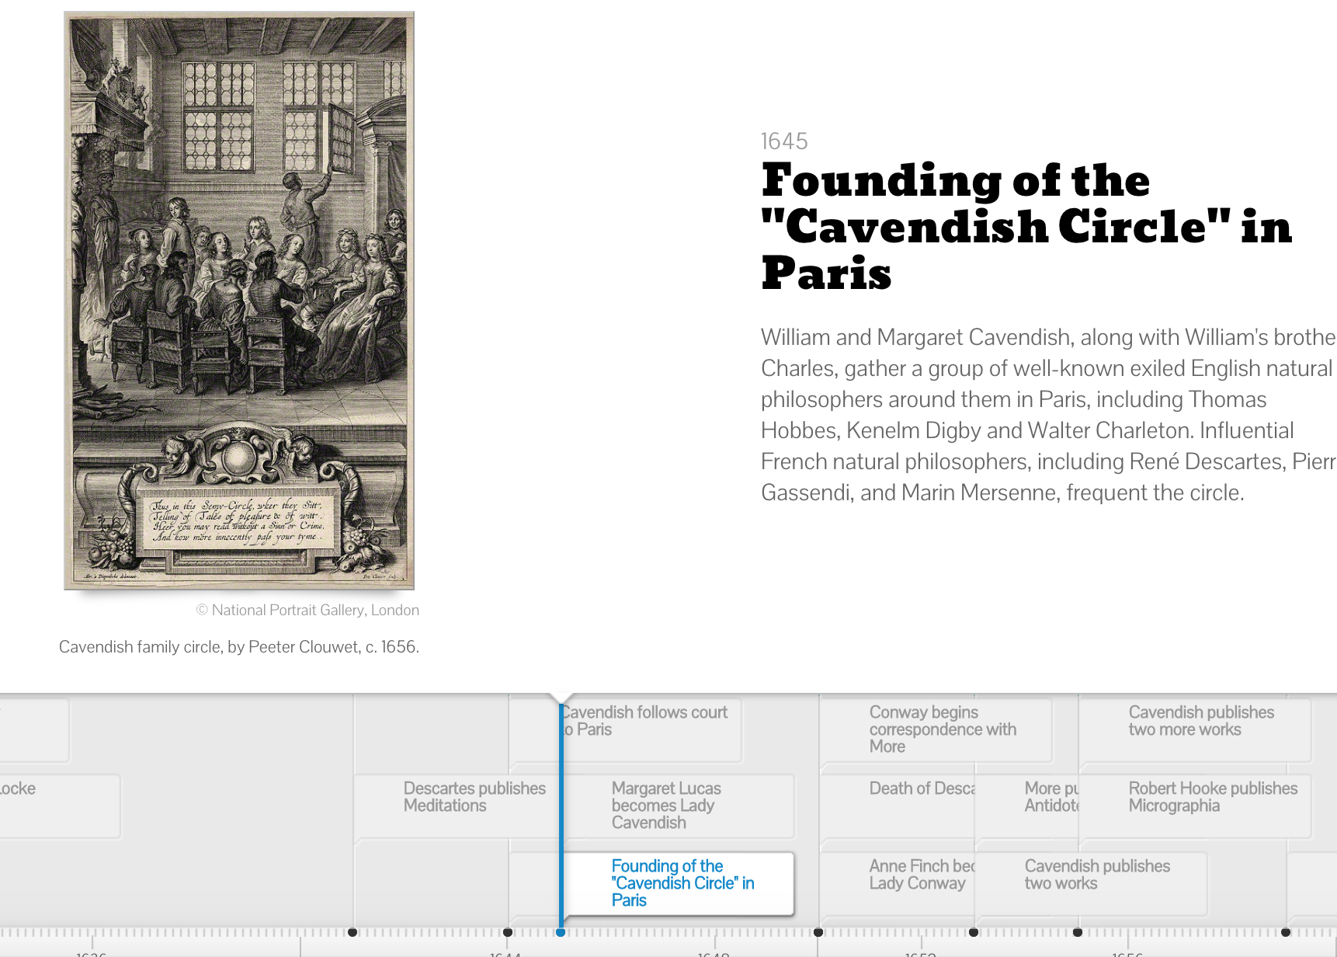Viewport: 1337px width, 957px height.
Task: Select the 'Death of Descartes' timeline event
Action: point(898,806)
